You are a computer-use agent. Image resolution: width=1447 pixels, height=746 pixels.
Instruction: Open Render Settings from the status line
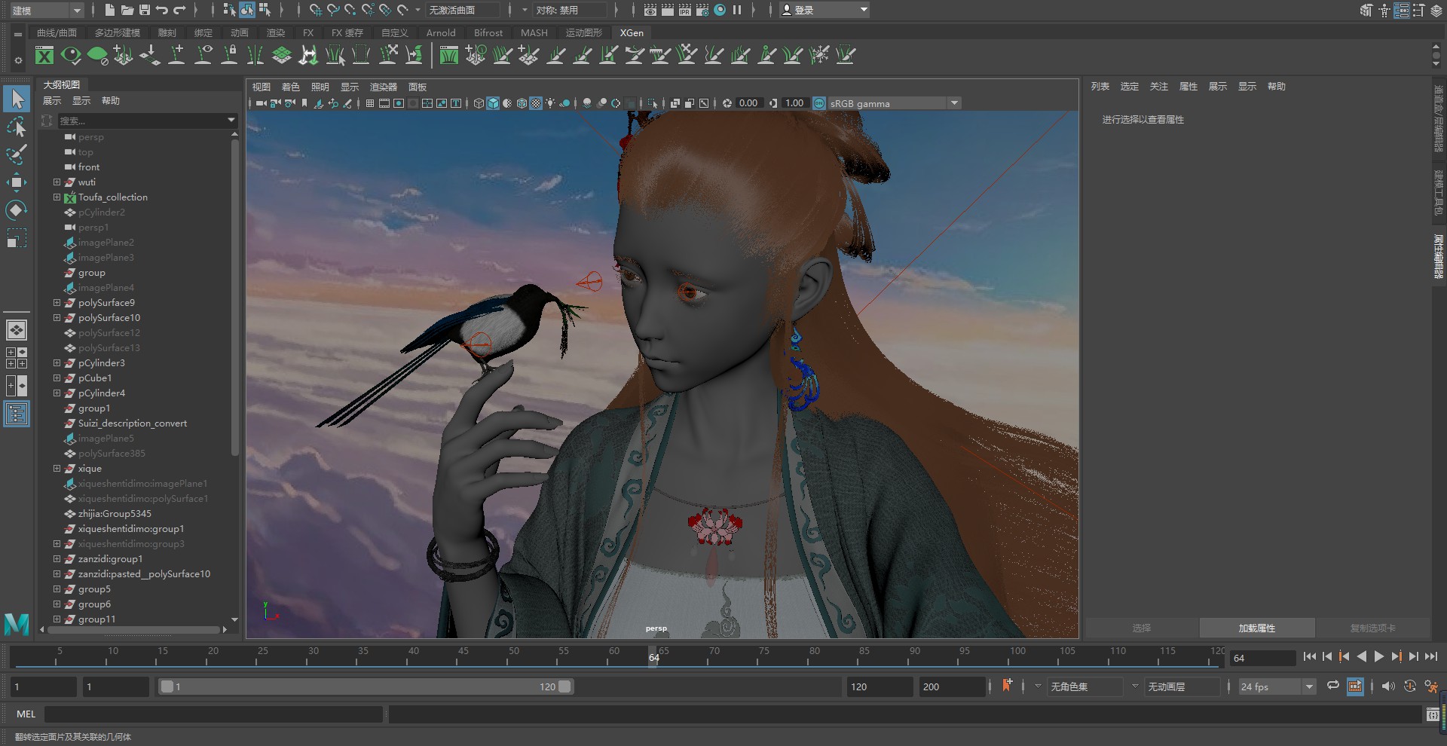pos(702,10)
